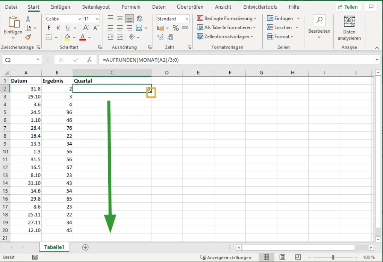Viewport: 383px width, 262px height.
Task: Click the increase font size icon
Action: 86,28
